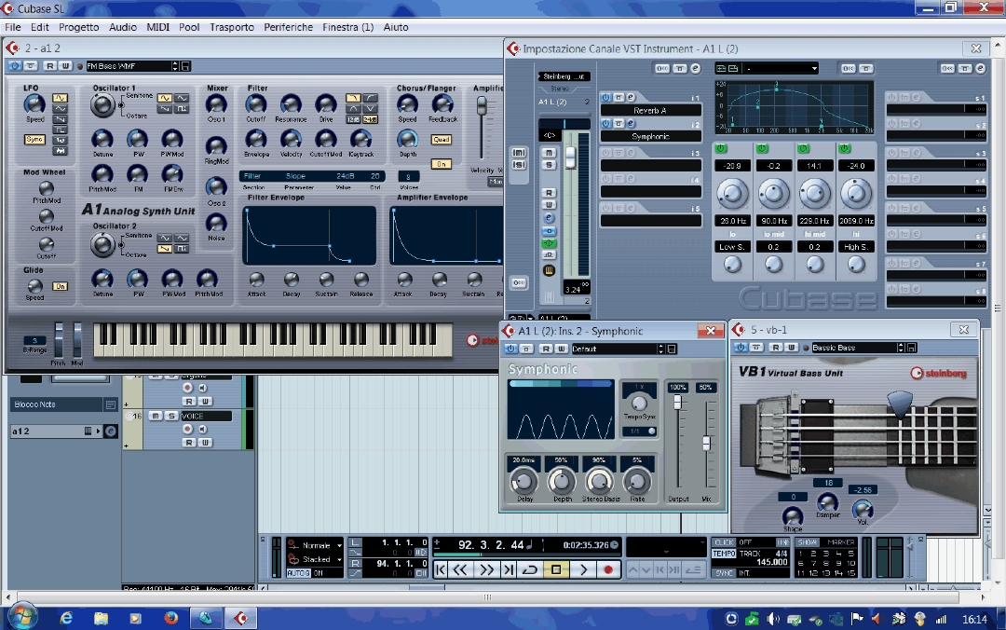
Task: Open the MIDI menu
Action: [157, 27]
